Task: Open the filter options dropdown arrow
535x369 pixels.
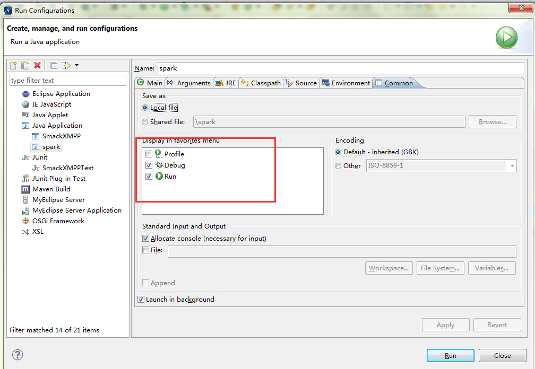Action: [x=77, y=65]
